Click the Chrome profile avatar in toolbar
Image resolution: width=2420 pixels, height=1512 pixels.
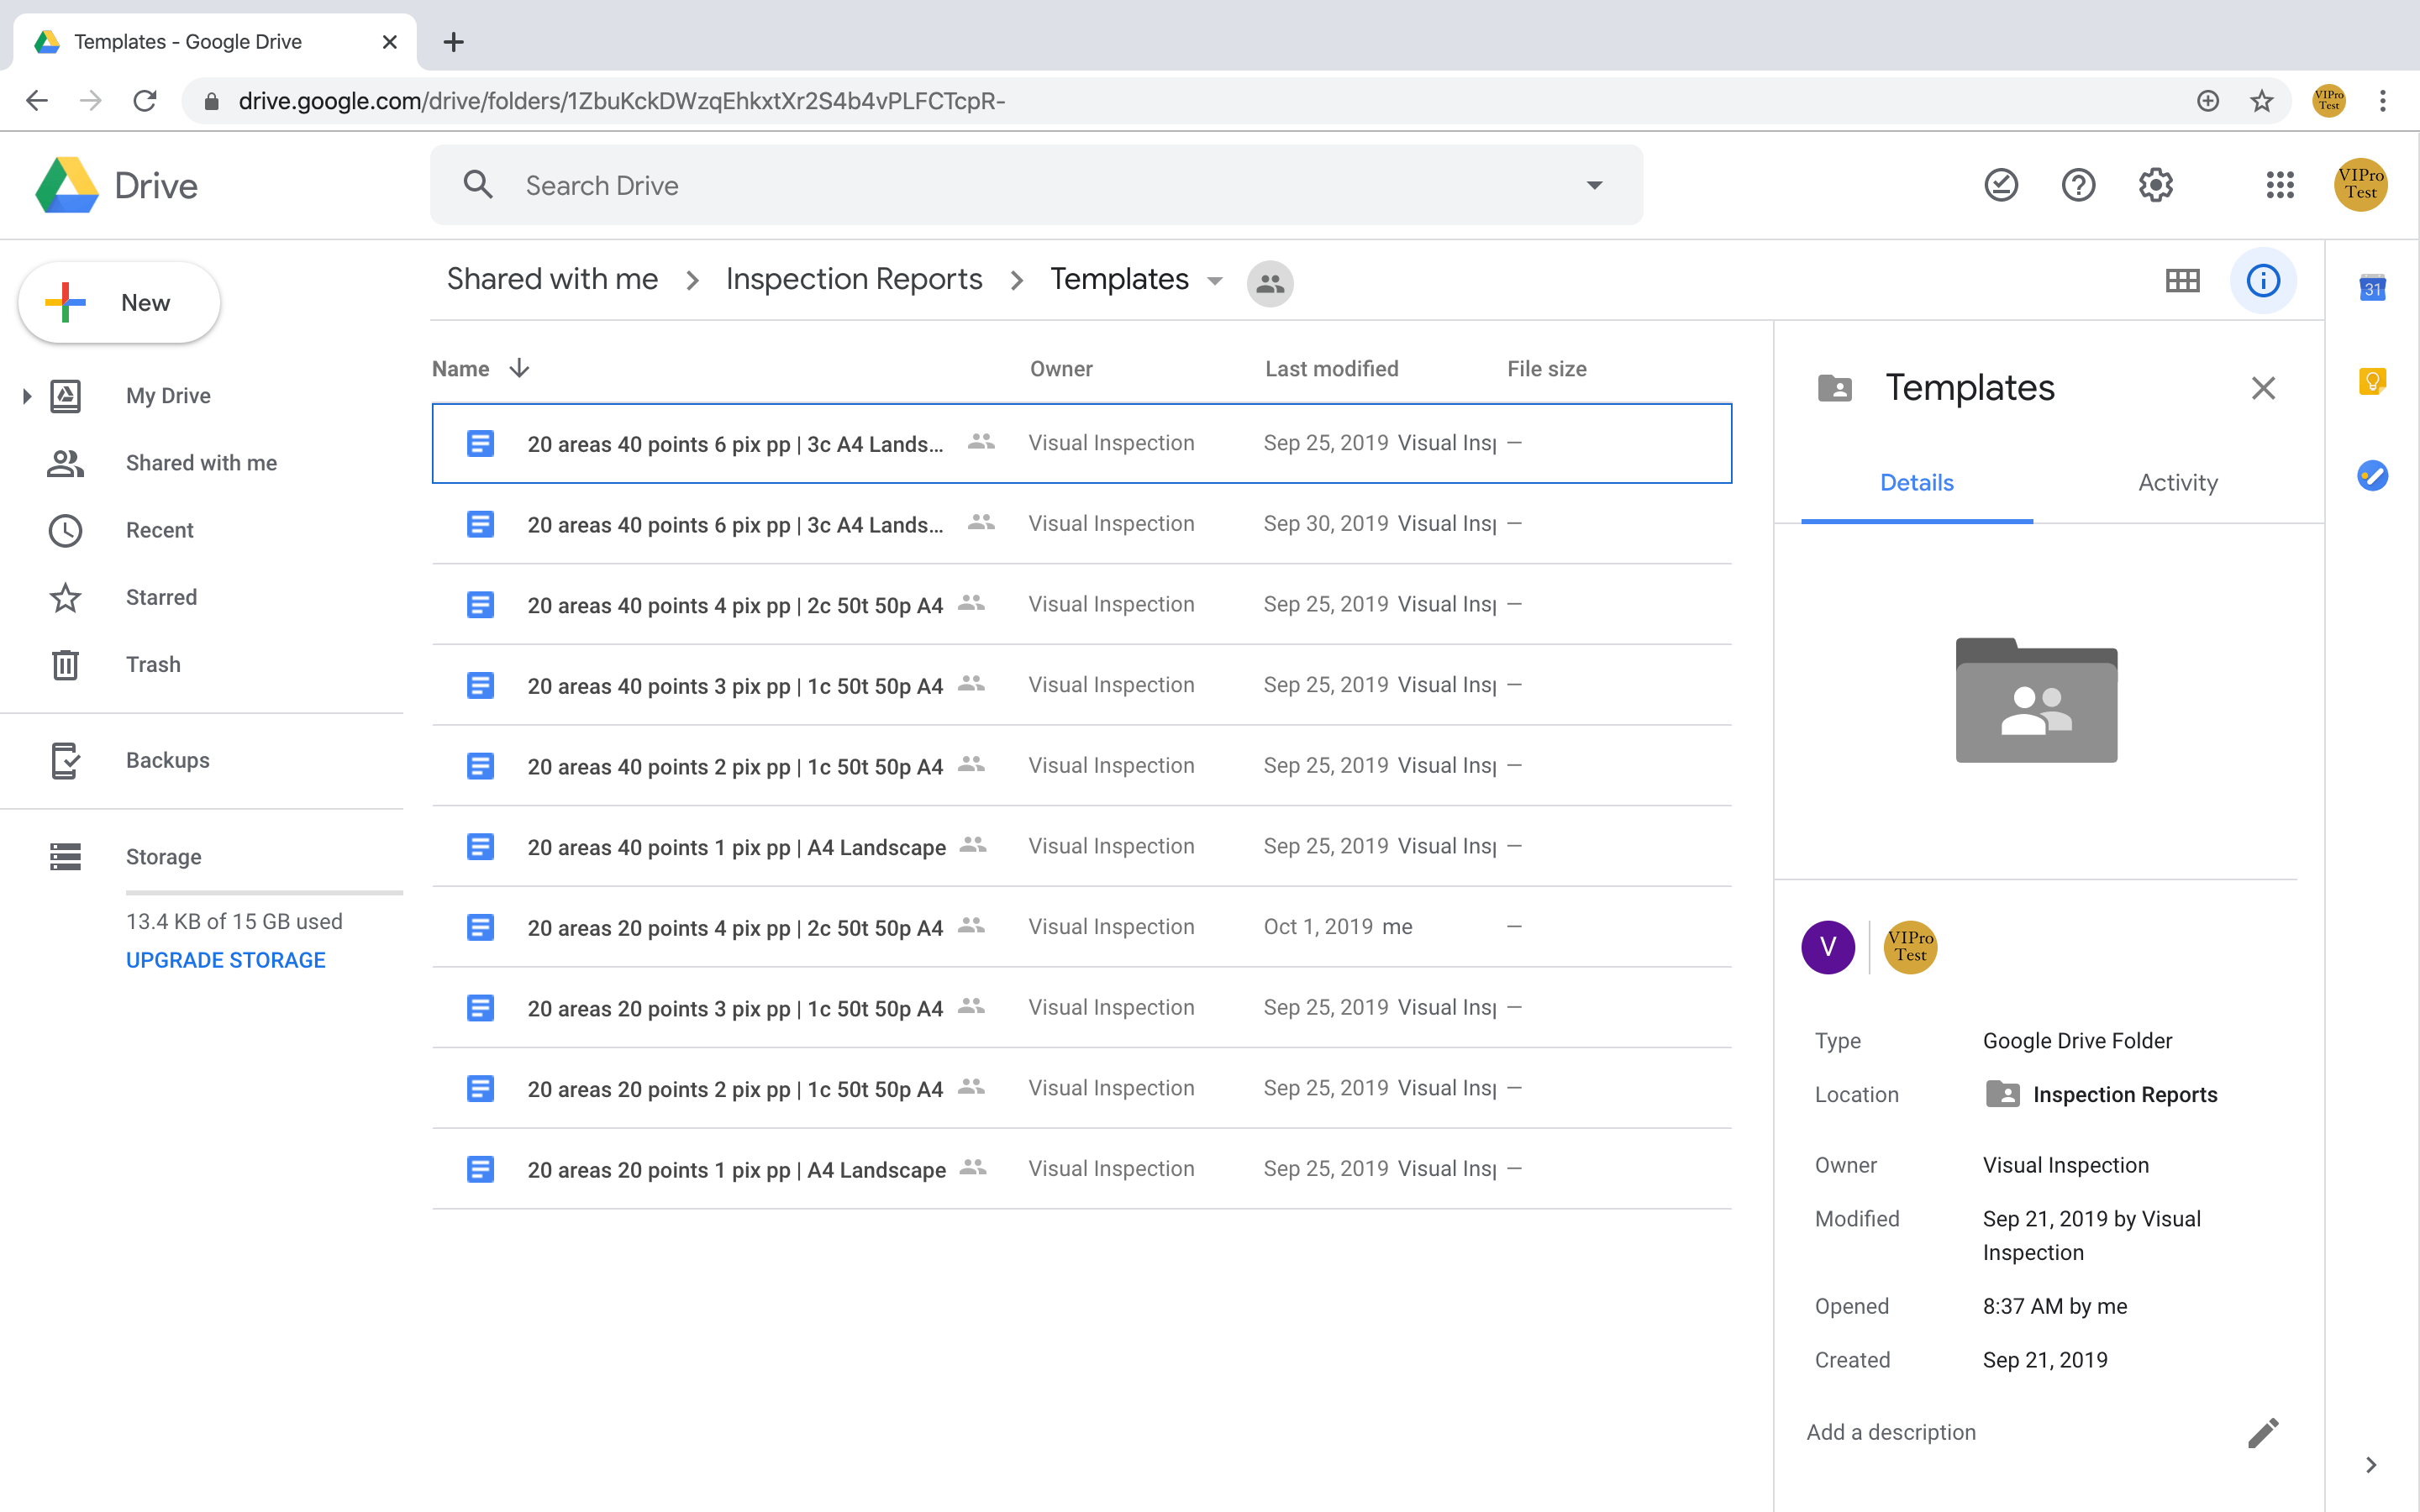[x=2329, y=101]
